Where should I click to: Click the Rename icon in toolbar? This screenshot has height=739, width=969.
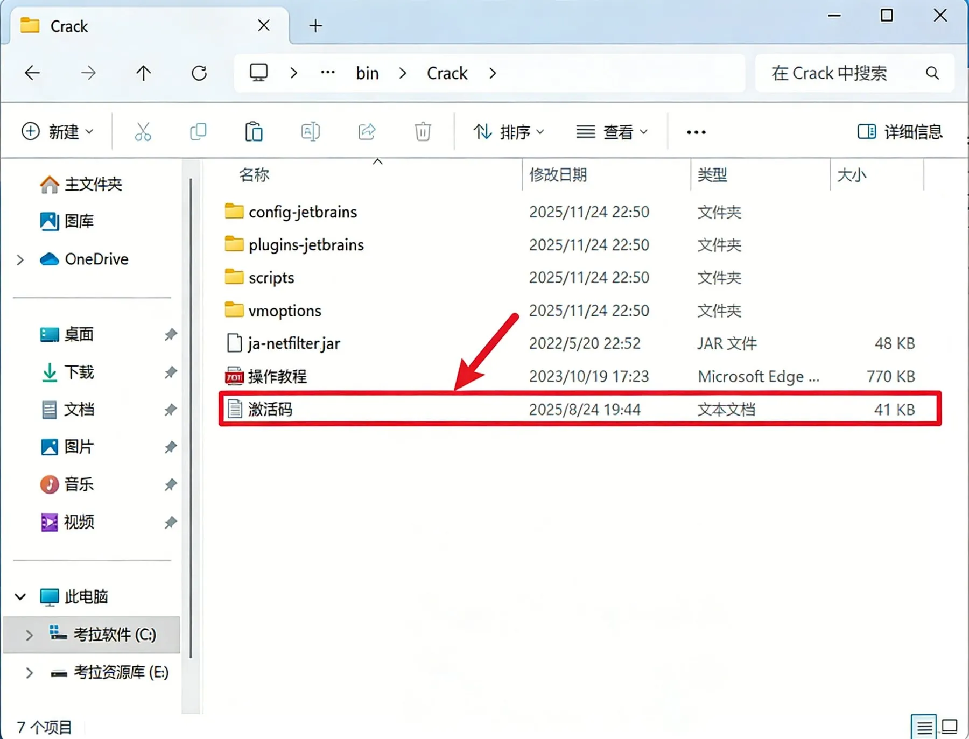click(x=311, y=132)
